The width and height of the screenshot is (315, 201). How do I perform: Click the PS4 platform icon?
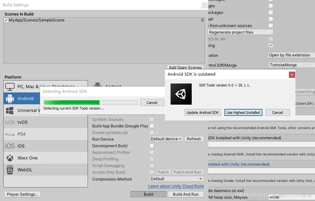coord(10,134)
